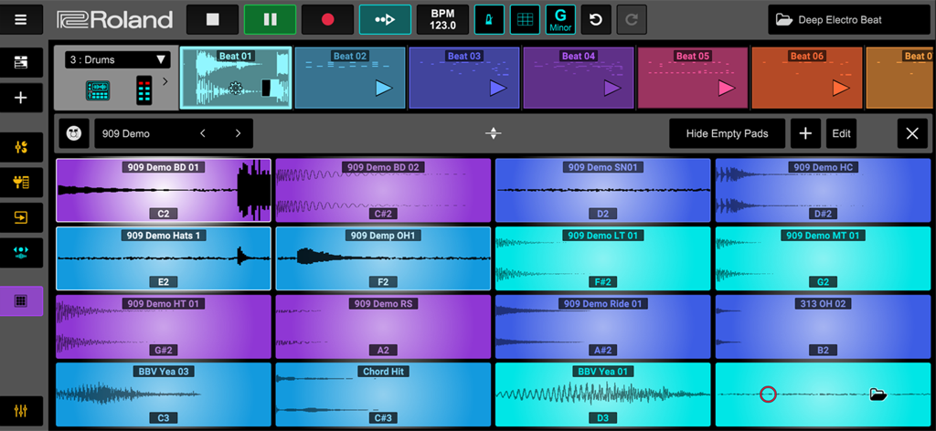936x431 pixels.
Task: Start recording with the record button
Action: (x=327, y=20)
